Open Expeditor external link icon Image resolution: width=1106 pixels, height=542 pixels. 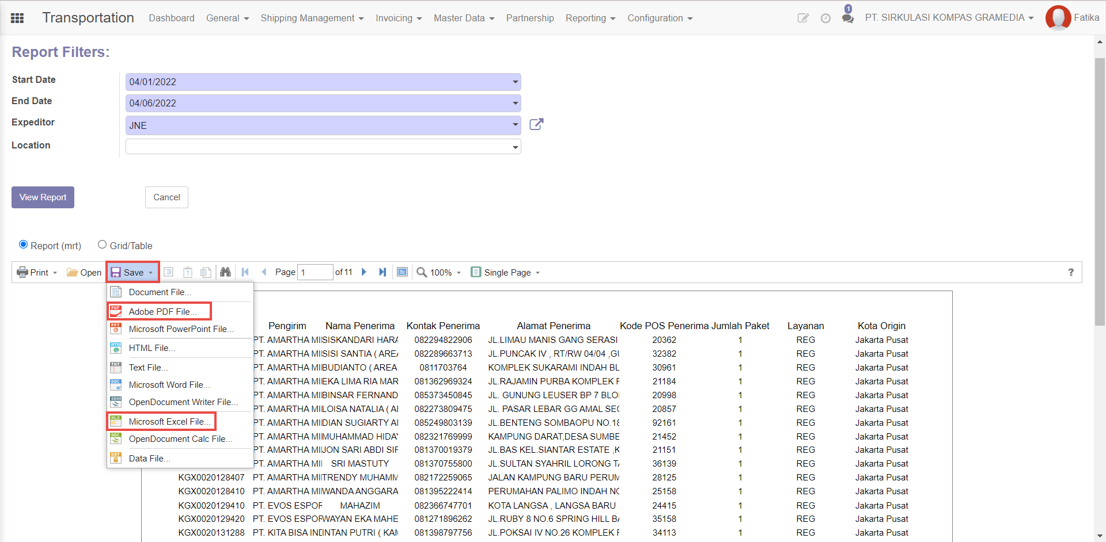(x=536, y=124)
